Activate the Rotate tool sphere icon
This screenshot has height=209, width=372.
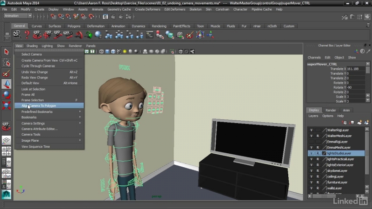coord(7,95)
